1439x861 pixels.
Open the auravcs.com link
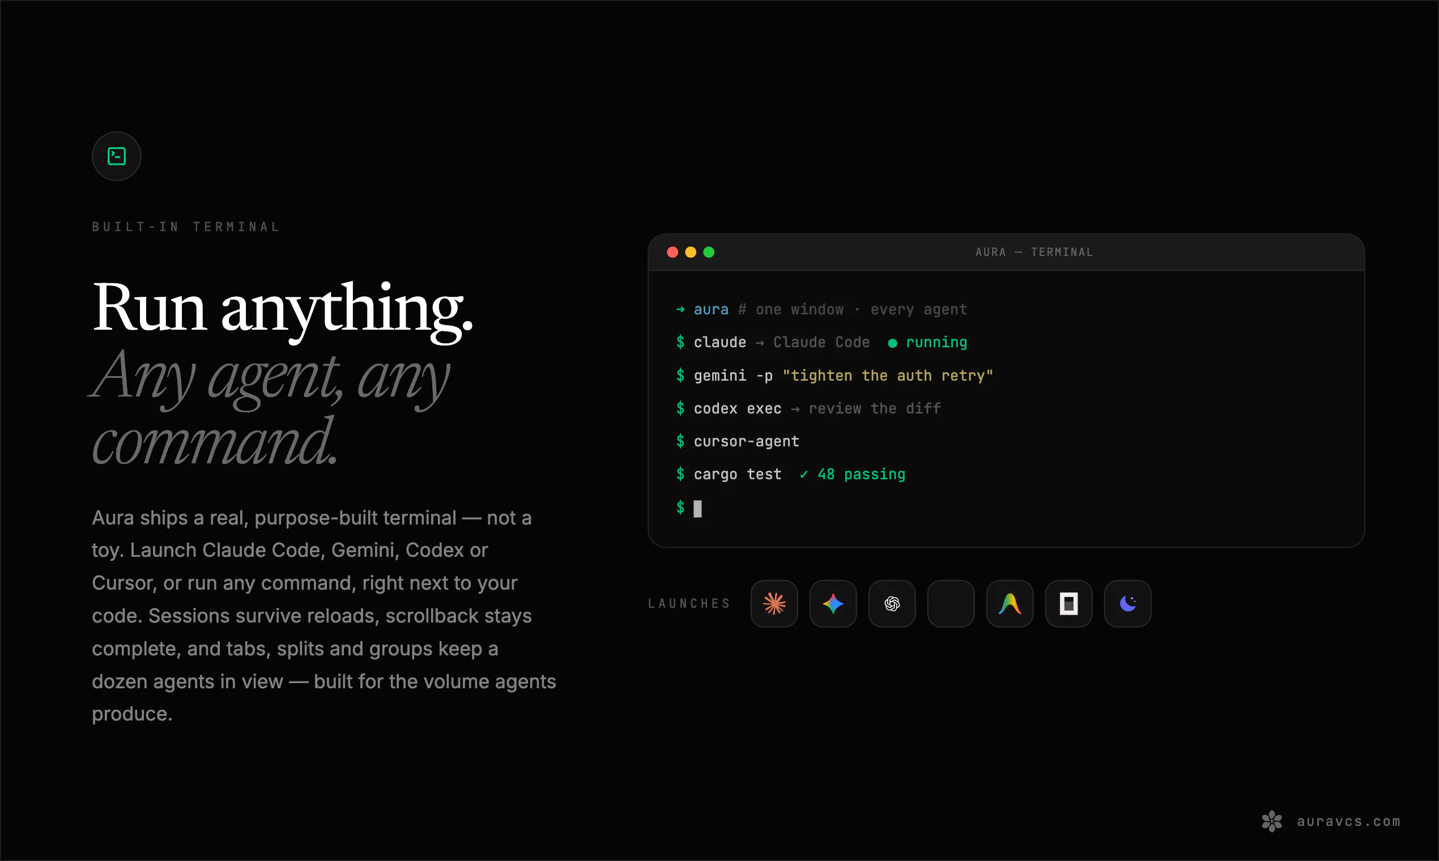pos(1348,821)
